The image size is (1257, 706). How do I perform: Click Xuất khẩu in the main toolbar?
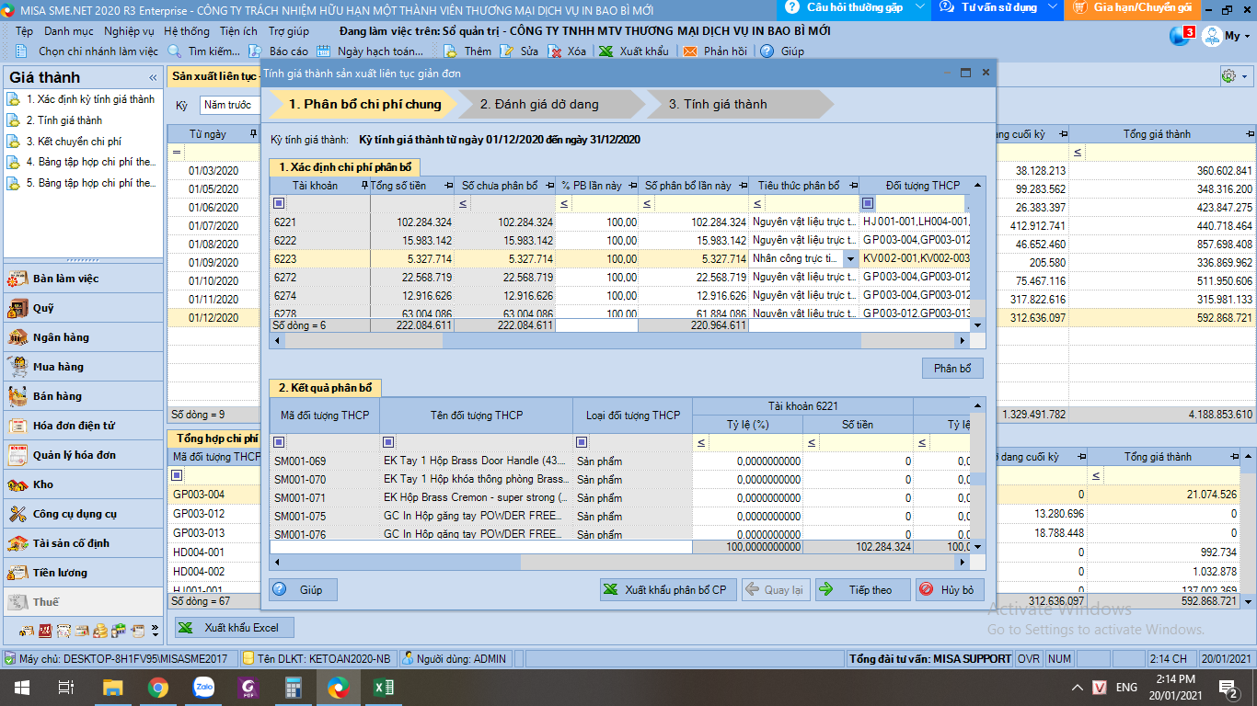point(634,51)
